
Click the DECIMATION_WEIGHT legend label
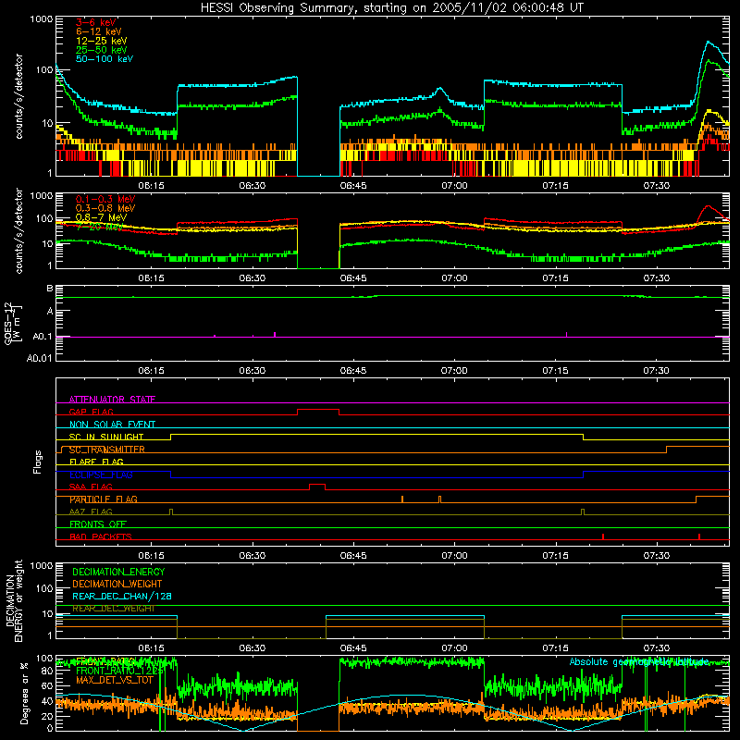coord(117,584)
